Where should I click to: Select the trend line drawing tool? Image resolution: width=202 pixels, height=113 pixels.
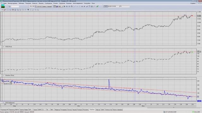pyautogui.click(x=75, y=6)
